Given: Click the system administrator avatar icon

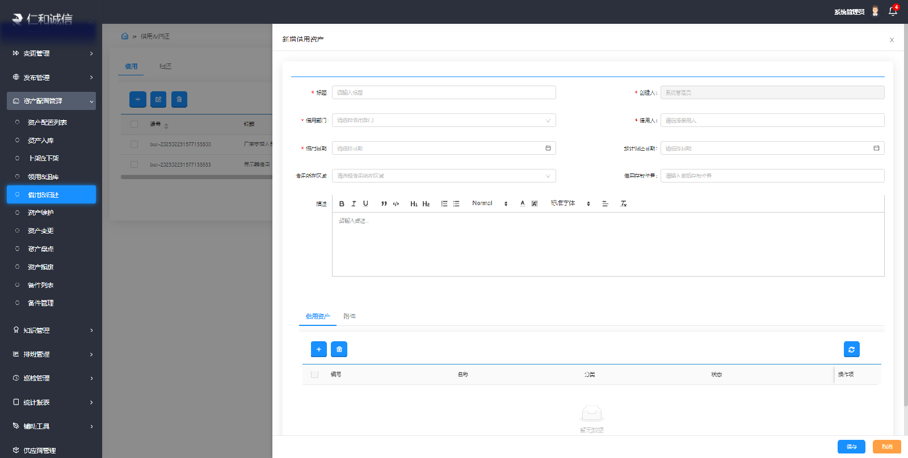Looking at the screenshot, I should point(876,11).
